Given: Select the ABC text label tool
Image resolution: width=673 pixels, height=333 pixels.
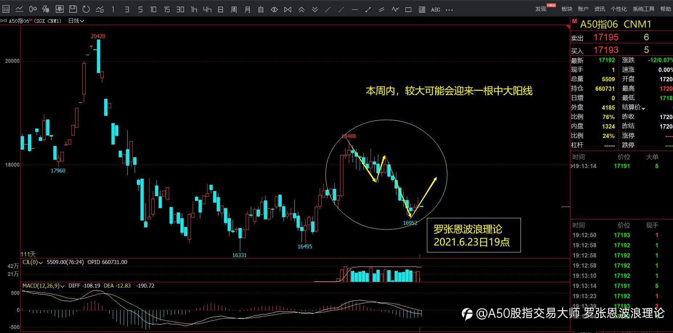Looking at the screenshot, I should point(436,9).
